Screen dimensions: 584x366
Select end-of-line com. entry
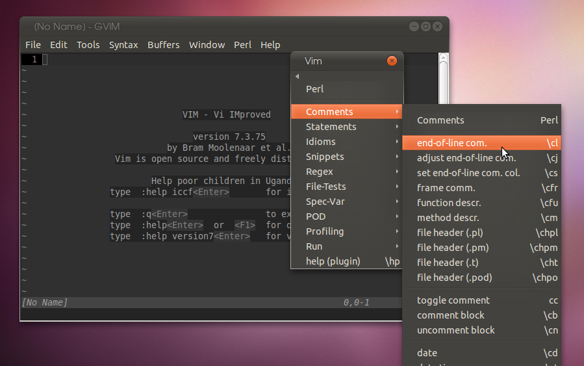click(481, 143)
